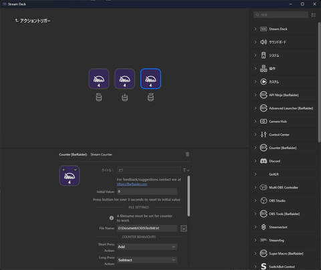Click the back arrow beside アクショントリガー
This screenshot has height=270, width=321.
coord(17,21)
